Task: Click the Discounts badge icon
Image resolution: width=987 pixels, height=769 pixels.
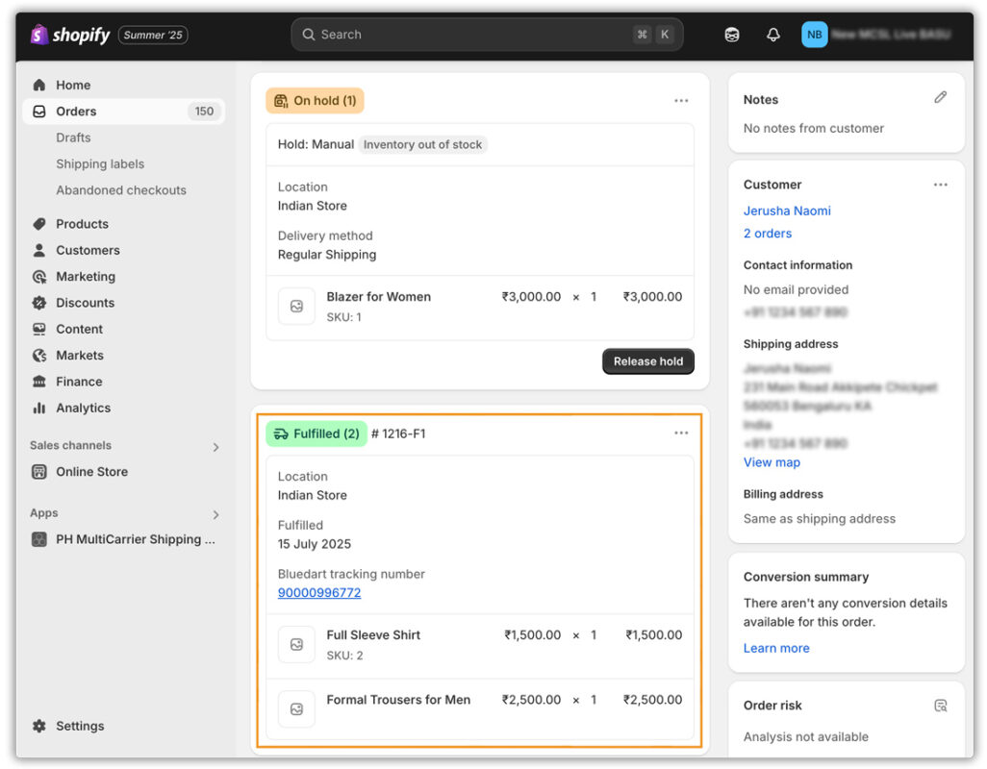Action: (x=39, y=303)
